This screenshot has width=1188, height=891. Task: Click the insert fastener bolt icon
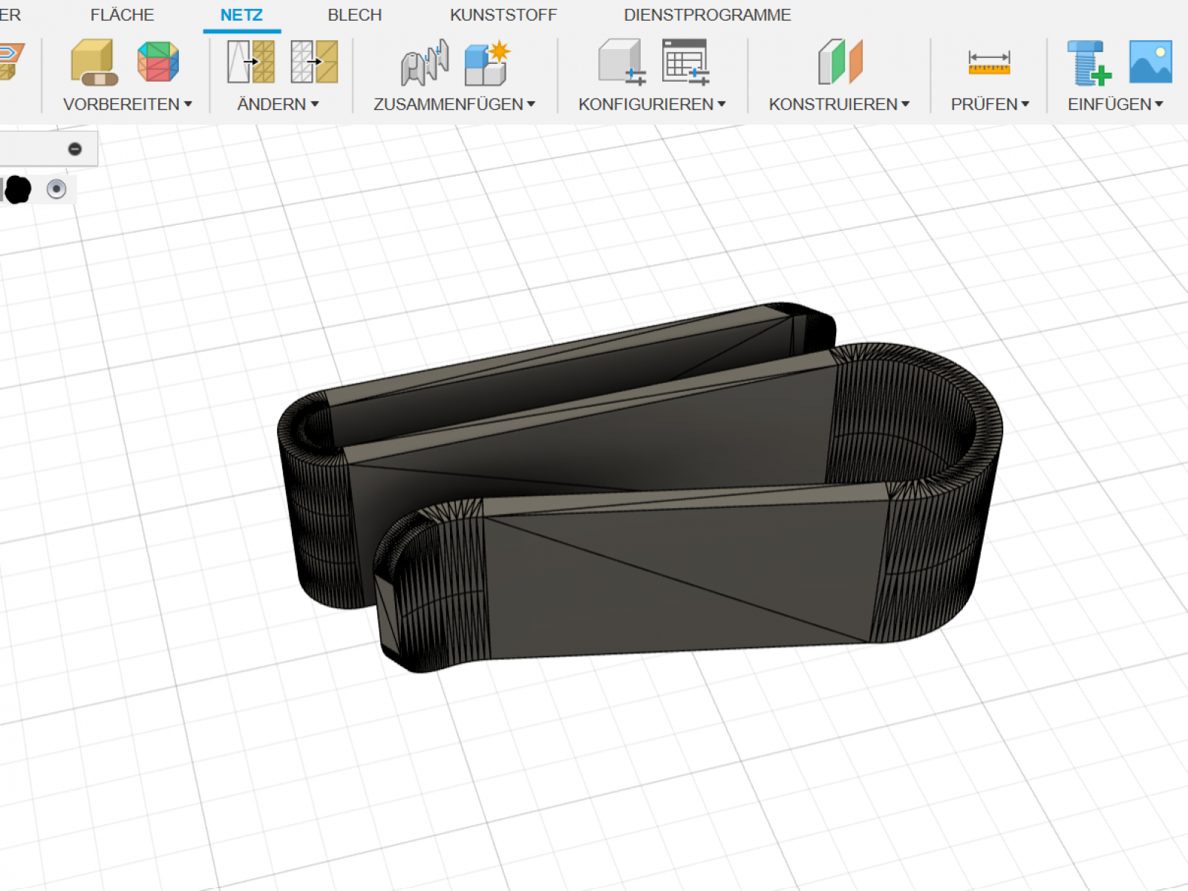click(1089, 62)
